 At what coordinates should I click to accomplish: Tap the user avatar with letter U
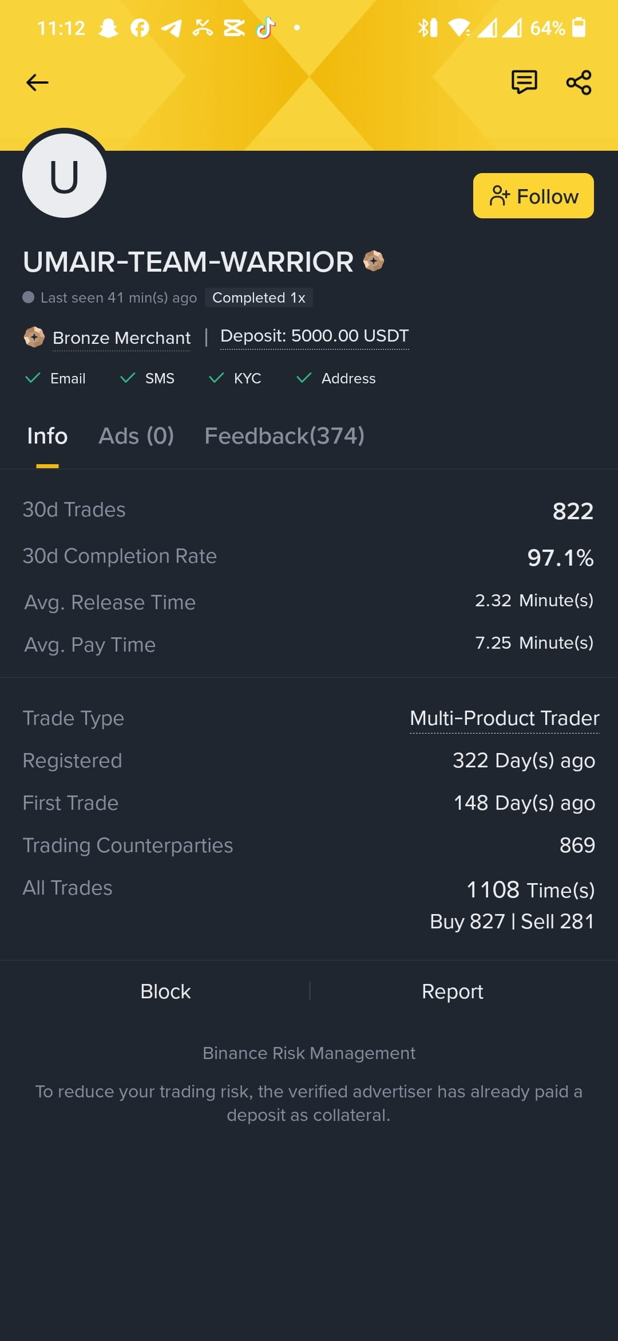64,176
